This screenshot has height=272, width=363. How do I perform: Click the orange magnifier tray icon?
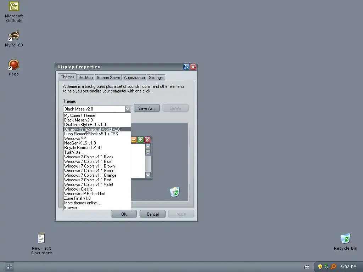click(333, 267)
